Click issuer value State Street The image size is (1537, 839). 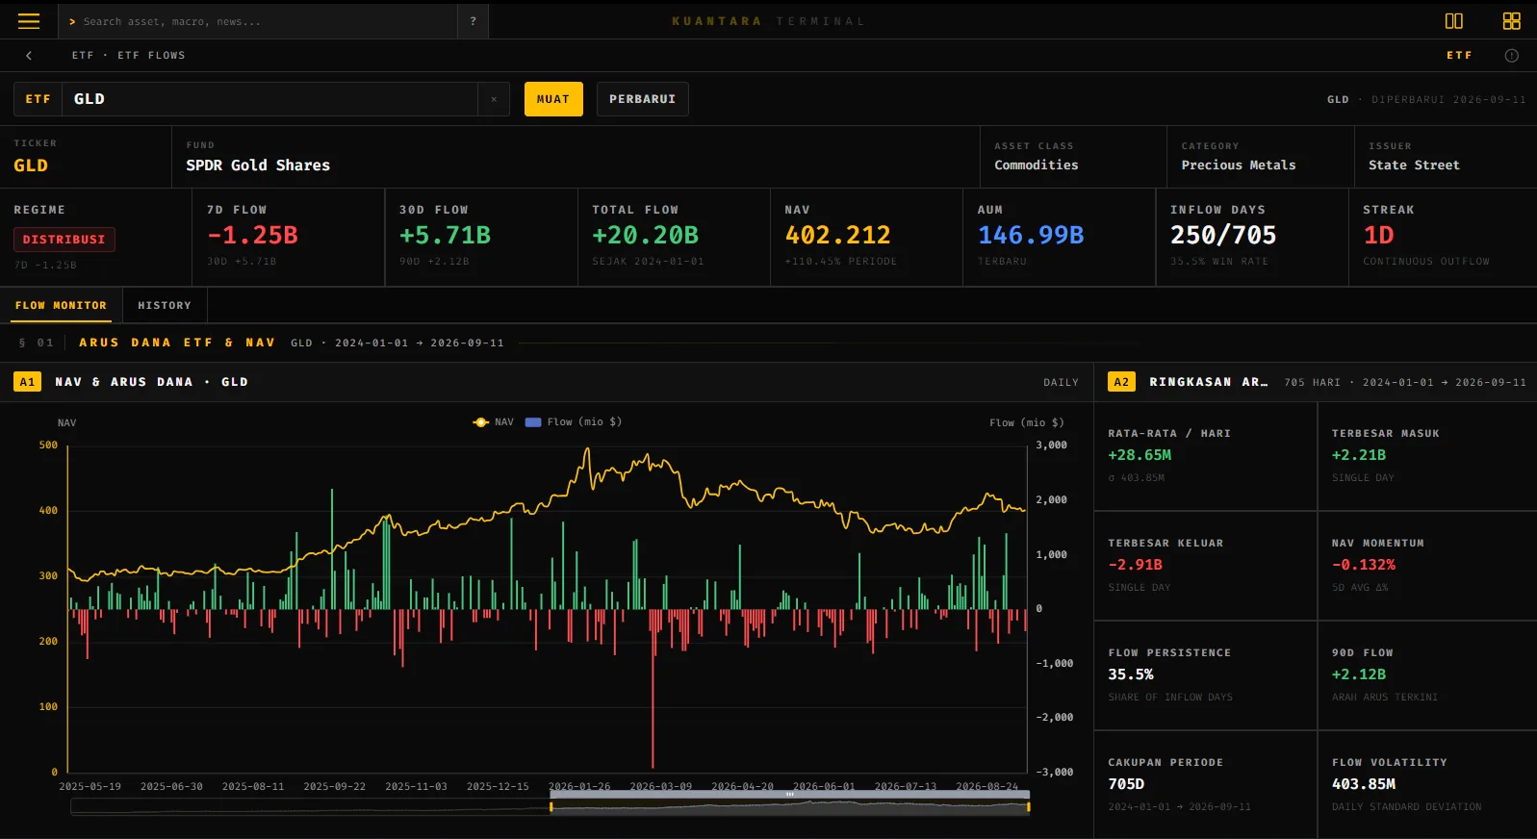tap(1414, 165)
